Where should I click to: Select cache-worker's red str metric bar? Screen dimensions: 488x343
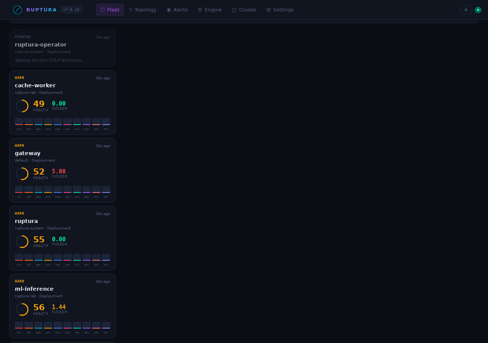click(x=19, y=122)
